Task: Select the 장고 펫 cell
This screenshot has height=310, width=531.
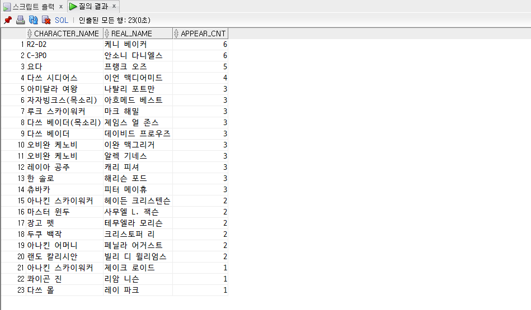Action: [65, 223]
